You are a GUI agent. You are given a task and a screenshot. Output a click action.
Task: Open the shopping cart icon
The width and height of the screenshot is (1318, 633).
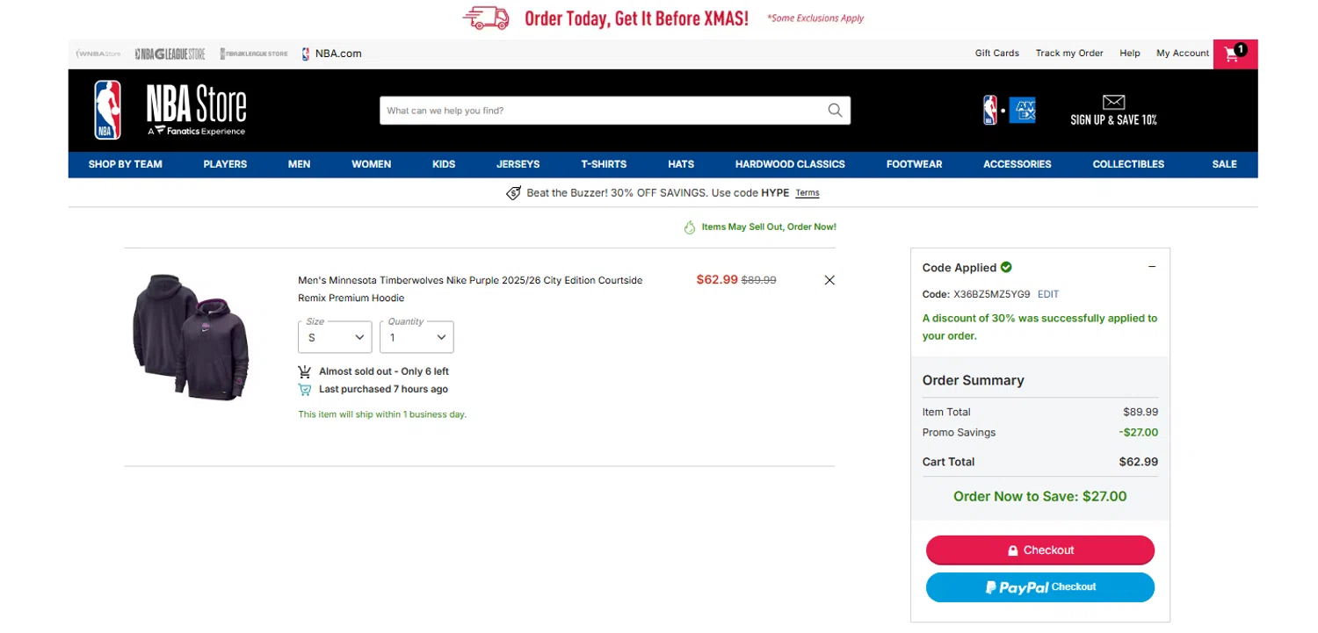tap(1235, 54)
